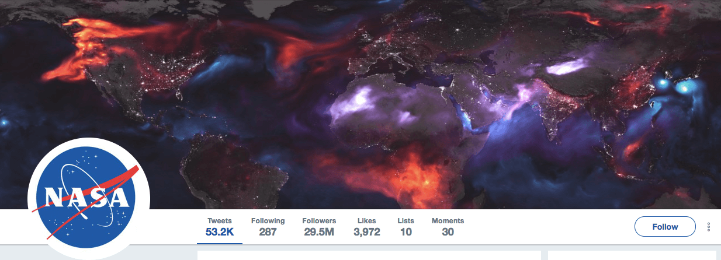This screenshot has width=721, height=260.
Task: Click the white NASA lettering in avatar
Action: click(88, 198)
